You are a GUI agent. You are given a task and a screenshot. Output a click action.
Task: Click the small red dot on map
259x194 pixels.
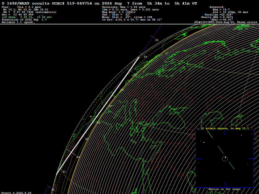pos(213,87)
